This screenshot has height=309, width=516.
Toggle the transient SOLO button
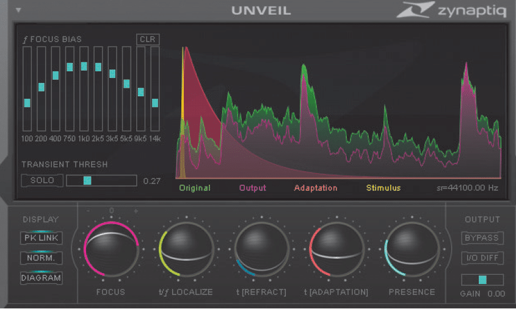pos(42,180)
